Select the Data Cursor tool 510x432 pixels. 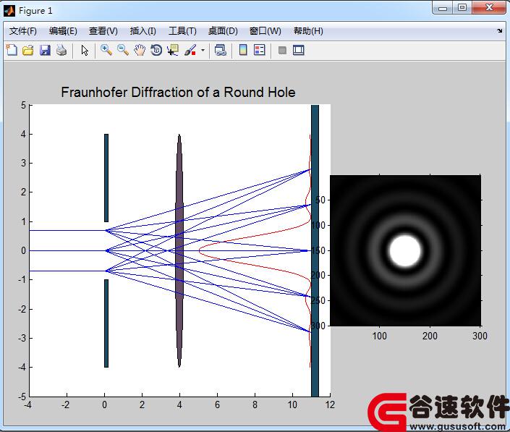[x=173, y=50]
